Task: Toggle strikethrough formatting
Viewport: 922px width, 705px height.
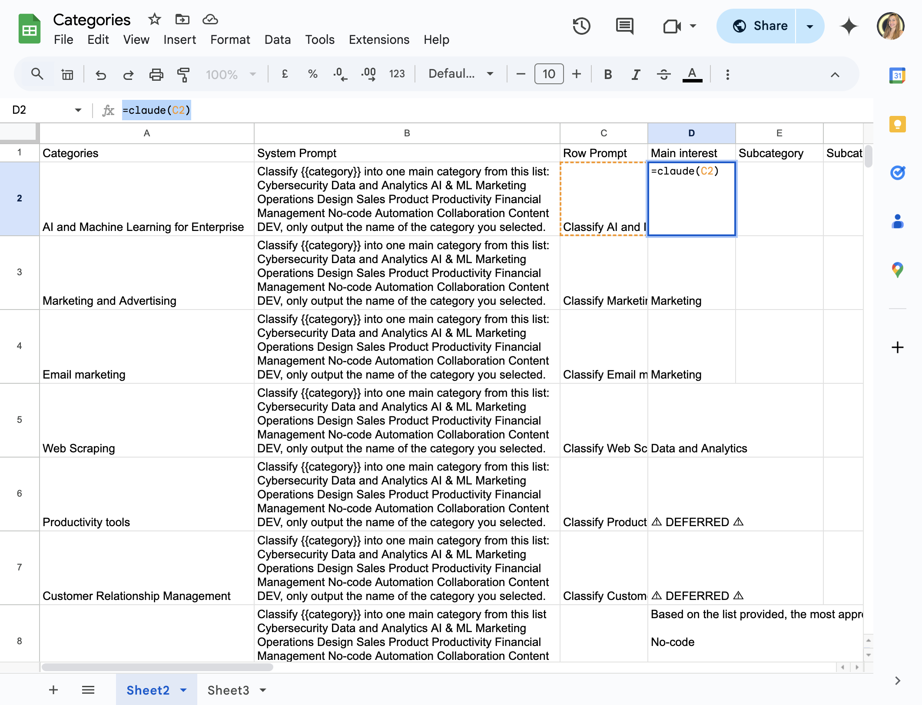Action: pyautogui.click(x=663, y=75)
